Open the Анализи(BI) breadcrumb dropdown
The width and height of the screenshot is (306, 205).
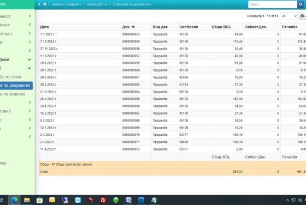pyautogui.click(x=97, y=4)
